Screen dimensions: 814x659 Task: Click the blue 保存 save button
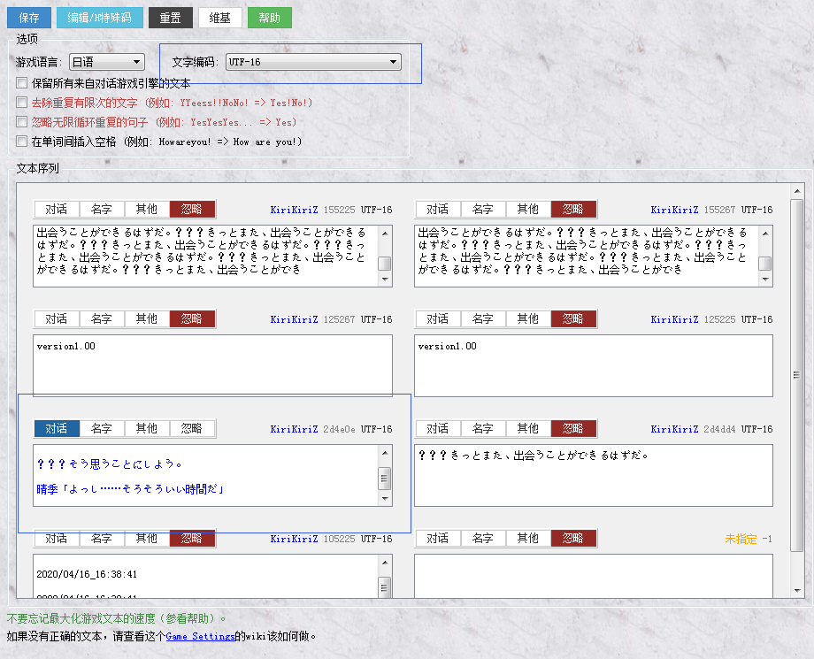tap(29, 18)
